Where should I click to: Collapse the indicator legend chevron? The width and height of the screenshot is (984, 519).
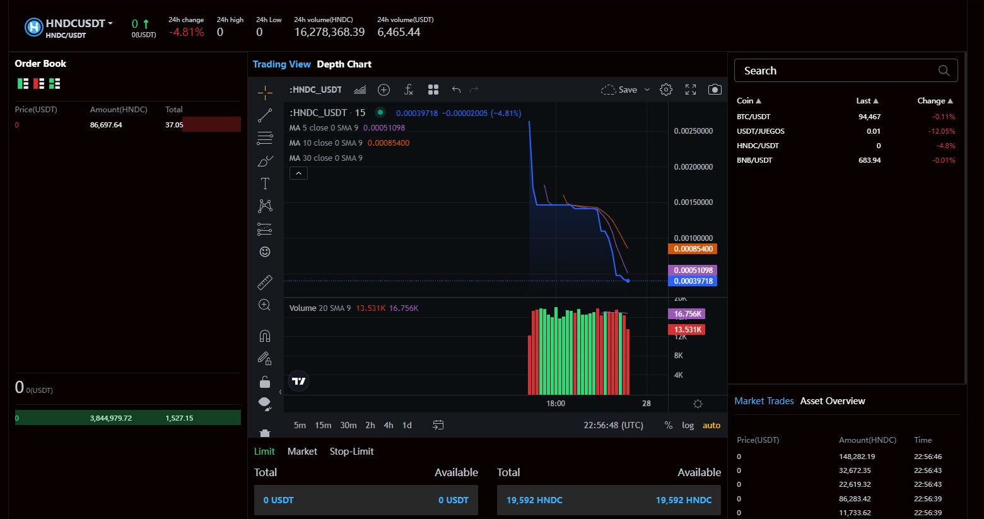pos(298,173)
